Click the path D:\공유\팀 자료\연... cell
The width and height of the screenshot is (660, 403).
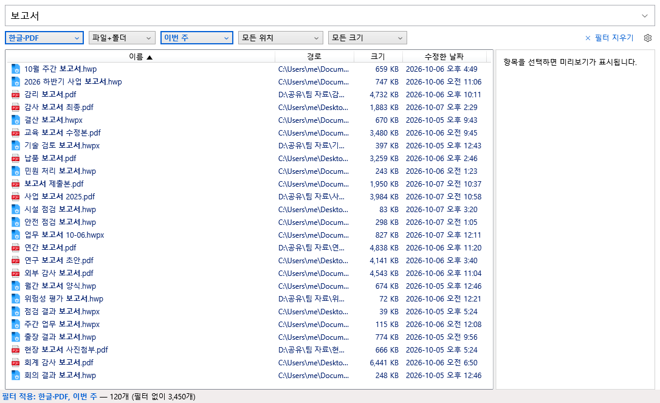coord(312,247)
